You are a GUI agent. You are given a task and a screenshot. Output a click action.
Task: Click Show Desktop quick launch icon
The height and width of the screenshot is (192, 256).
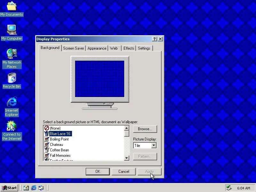point(26,188)
